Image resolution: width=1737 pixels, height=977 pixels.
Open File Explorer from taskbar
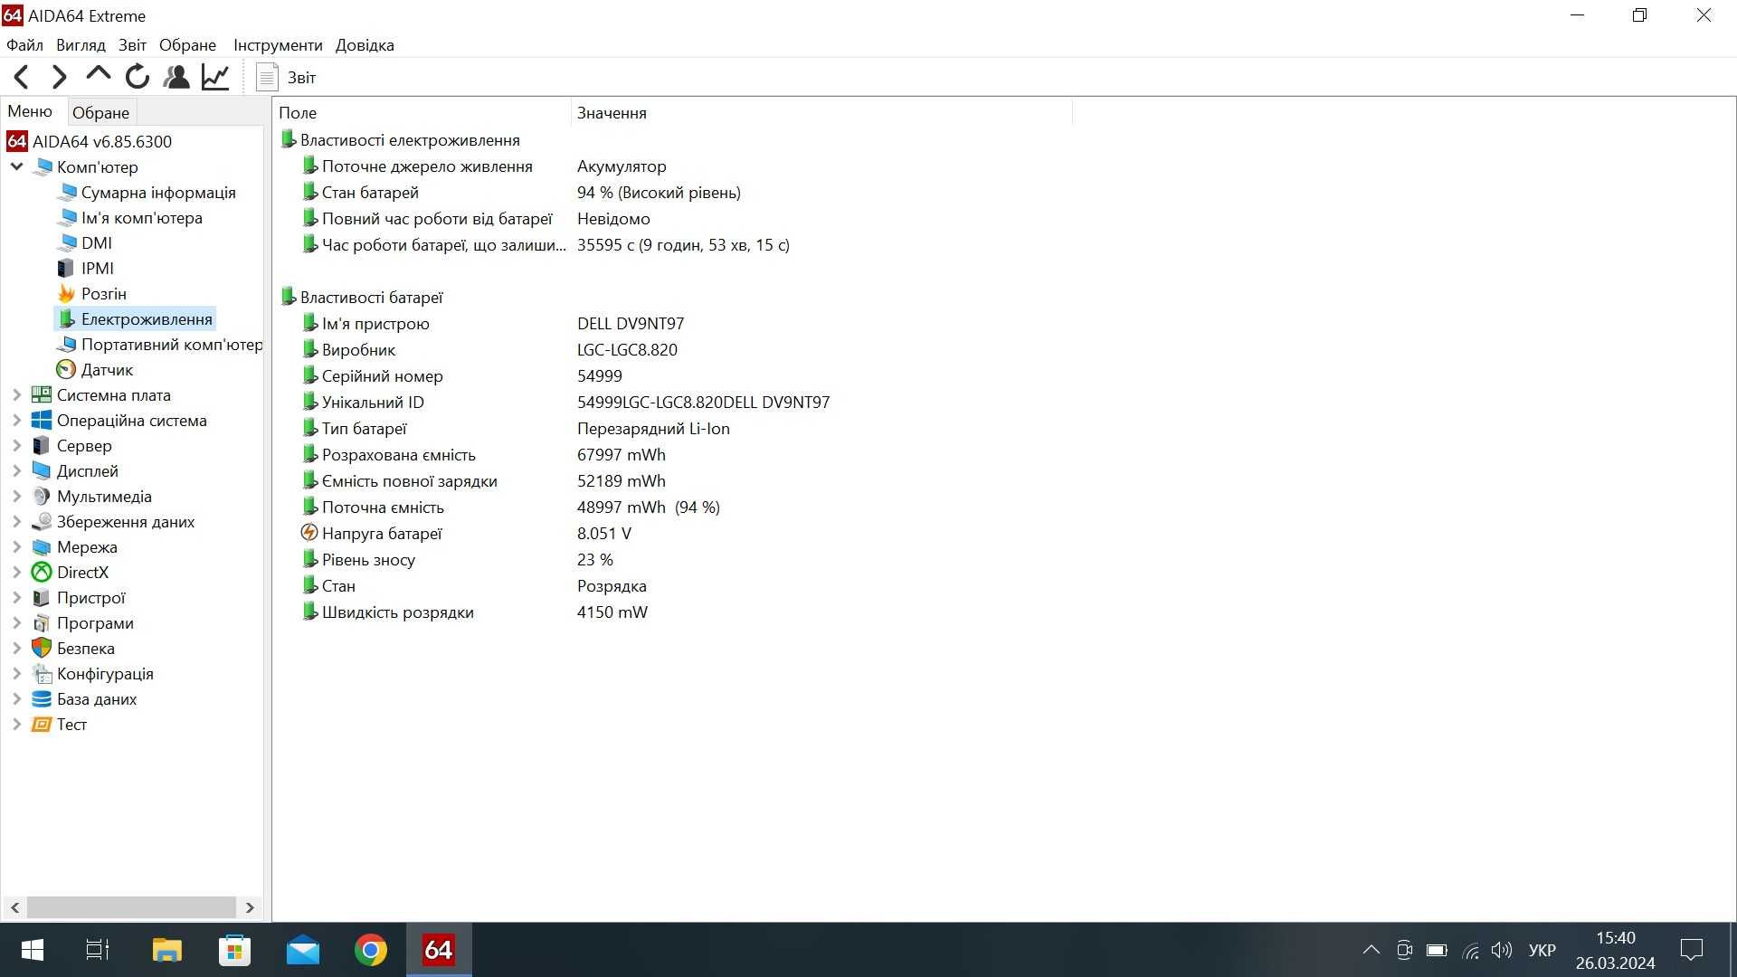[x=166, y=950]
